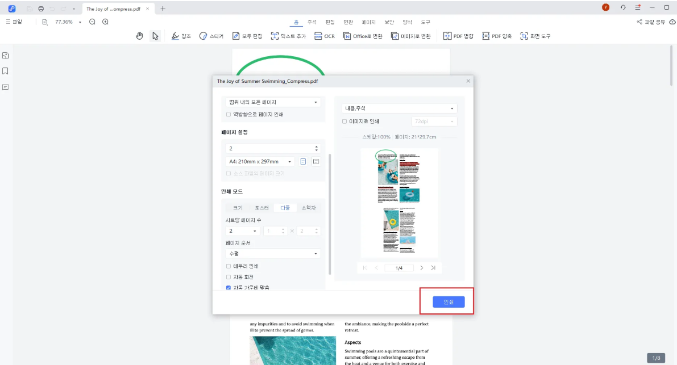Click the 모두 편집 edit-all tool
Image resolution: width=677 pixels, height=365 pixels.
(247, 36)
